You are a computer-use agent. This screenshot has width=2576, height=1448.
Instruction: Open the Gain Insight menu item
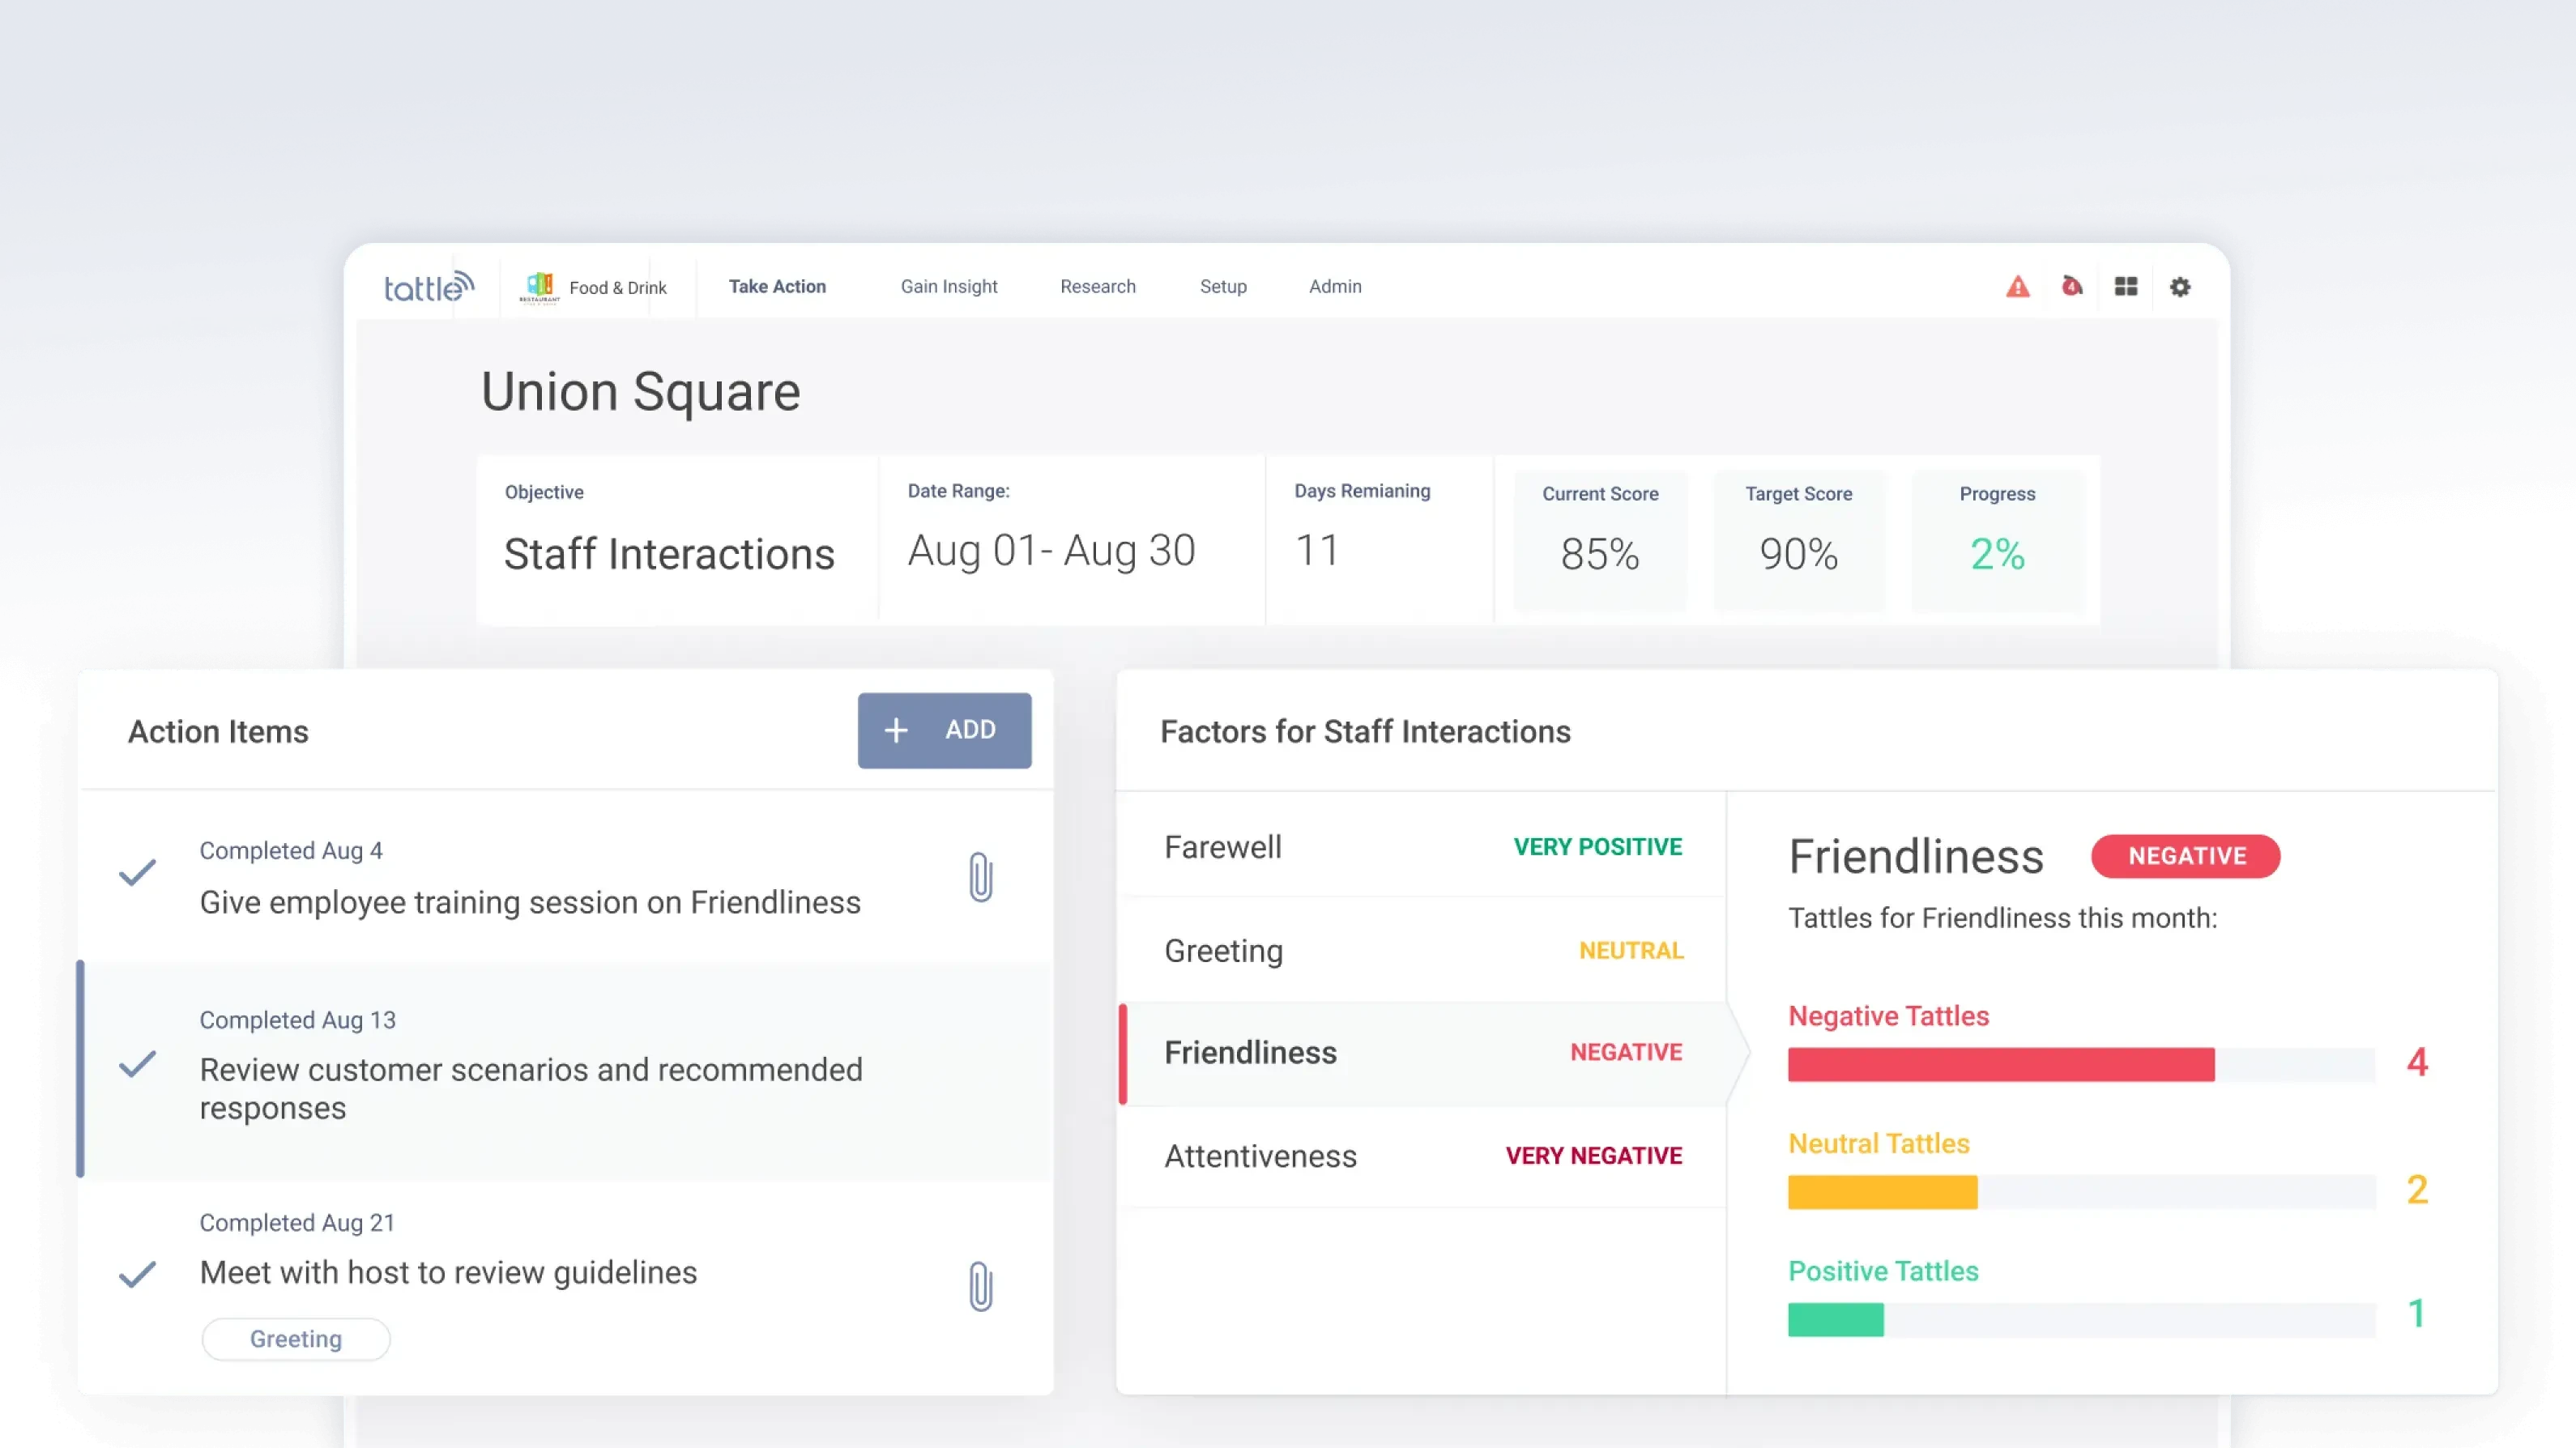click(x=948, y=287)
